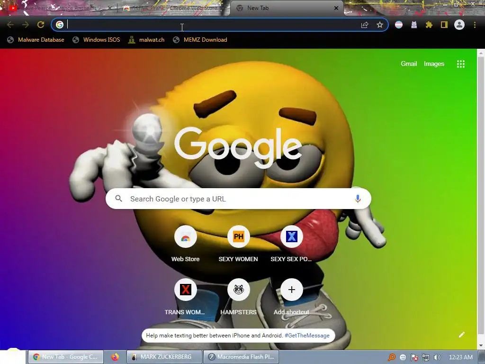The width and height of the screenshot is (485, 364).
Task: Open the volume speaker tray icon
Action: pos(437,357)
